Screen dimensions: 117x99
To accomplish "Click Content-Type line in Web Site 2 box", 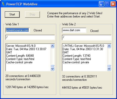I will [77, 59].
